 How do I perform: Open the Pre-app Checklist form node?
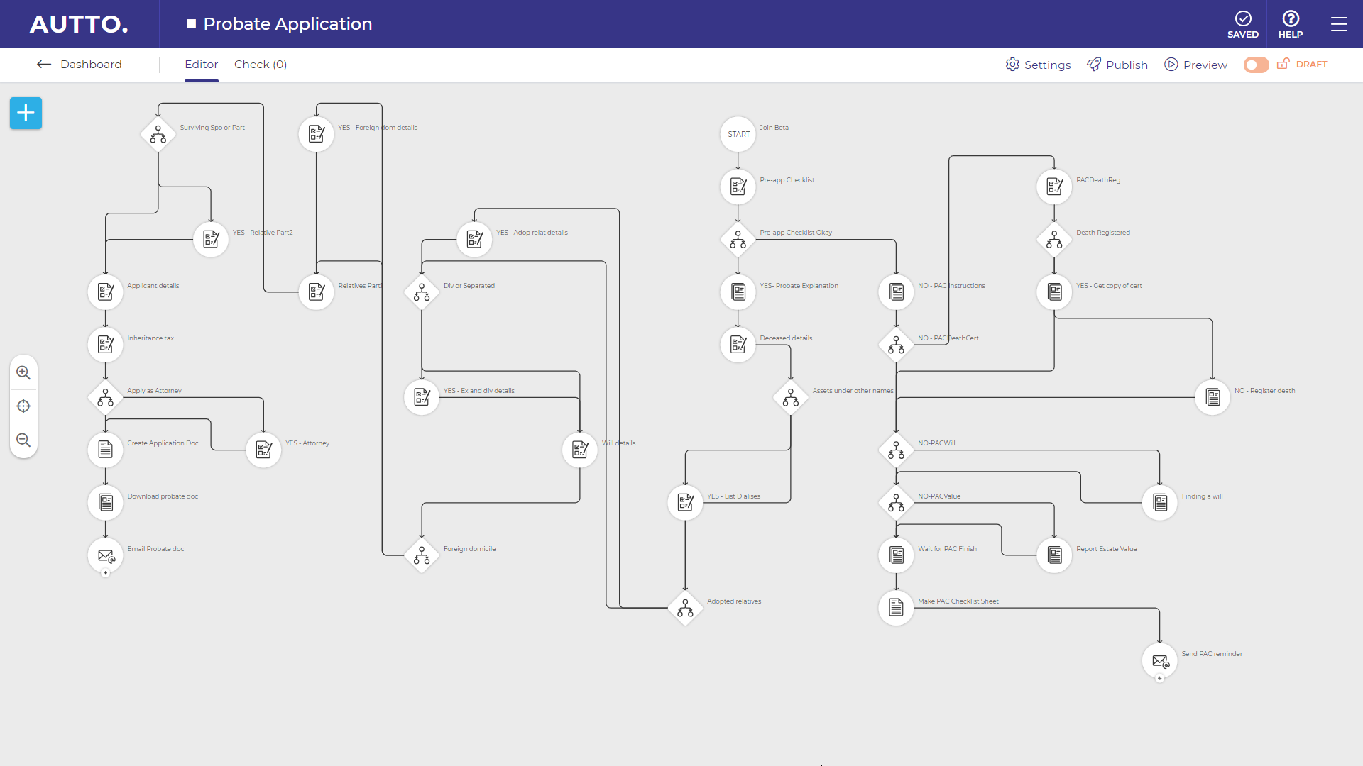[x=738, y=187]
